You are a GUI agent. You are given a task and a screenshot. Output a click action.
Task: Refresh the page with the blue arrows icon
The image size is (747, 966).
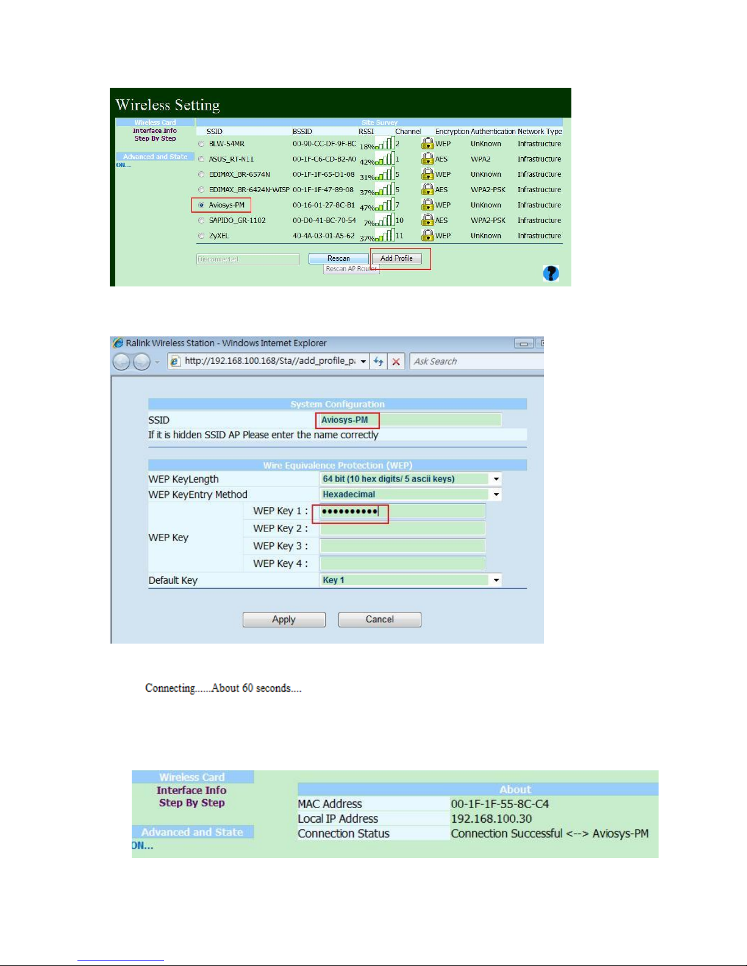pos(379,361)
